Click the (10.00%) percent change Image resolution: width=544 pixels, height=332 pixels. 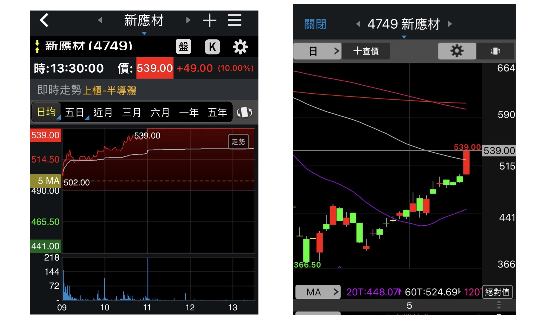tap(236, 68)
